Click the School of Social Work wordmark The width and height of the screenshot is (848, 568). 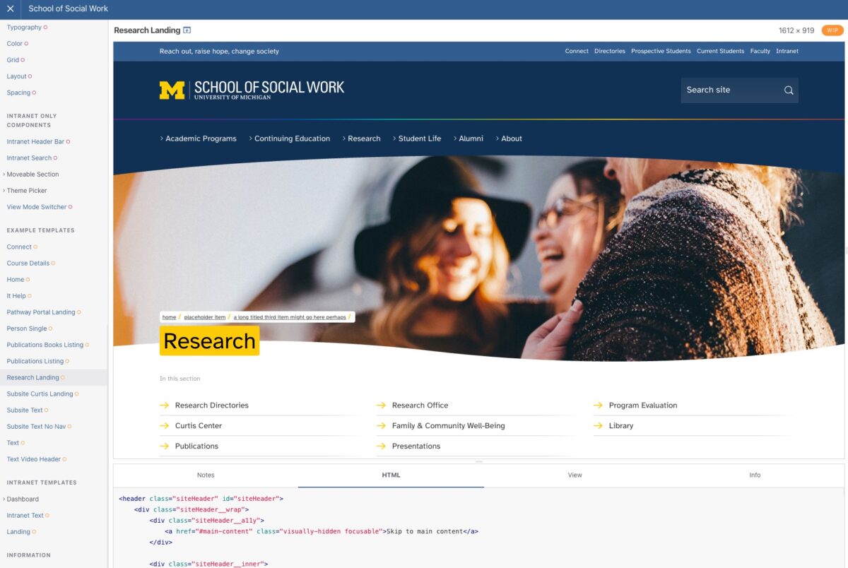(269, 90)
